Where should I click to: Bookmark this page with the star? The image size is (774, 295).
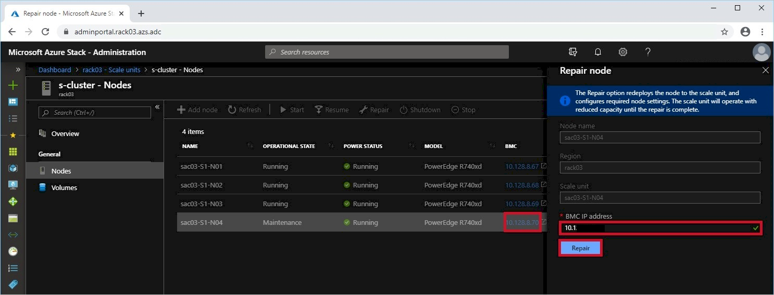point(725,32)
